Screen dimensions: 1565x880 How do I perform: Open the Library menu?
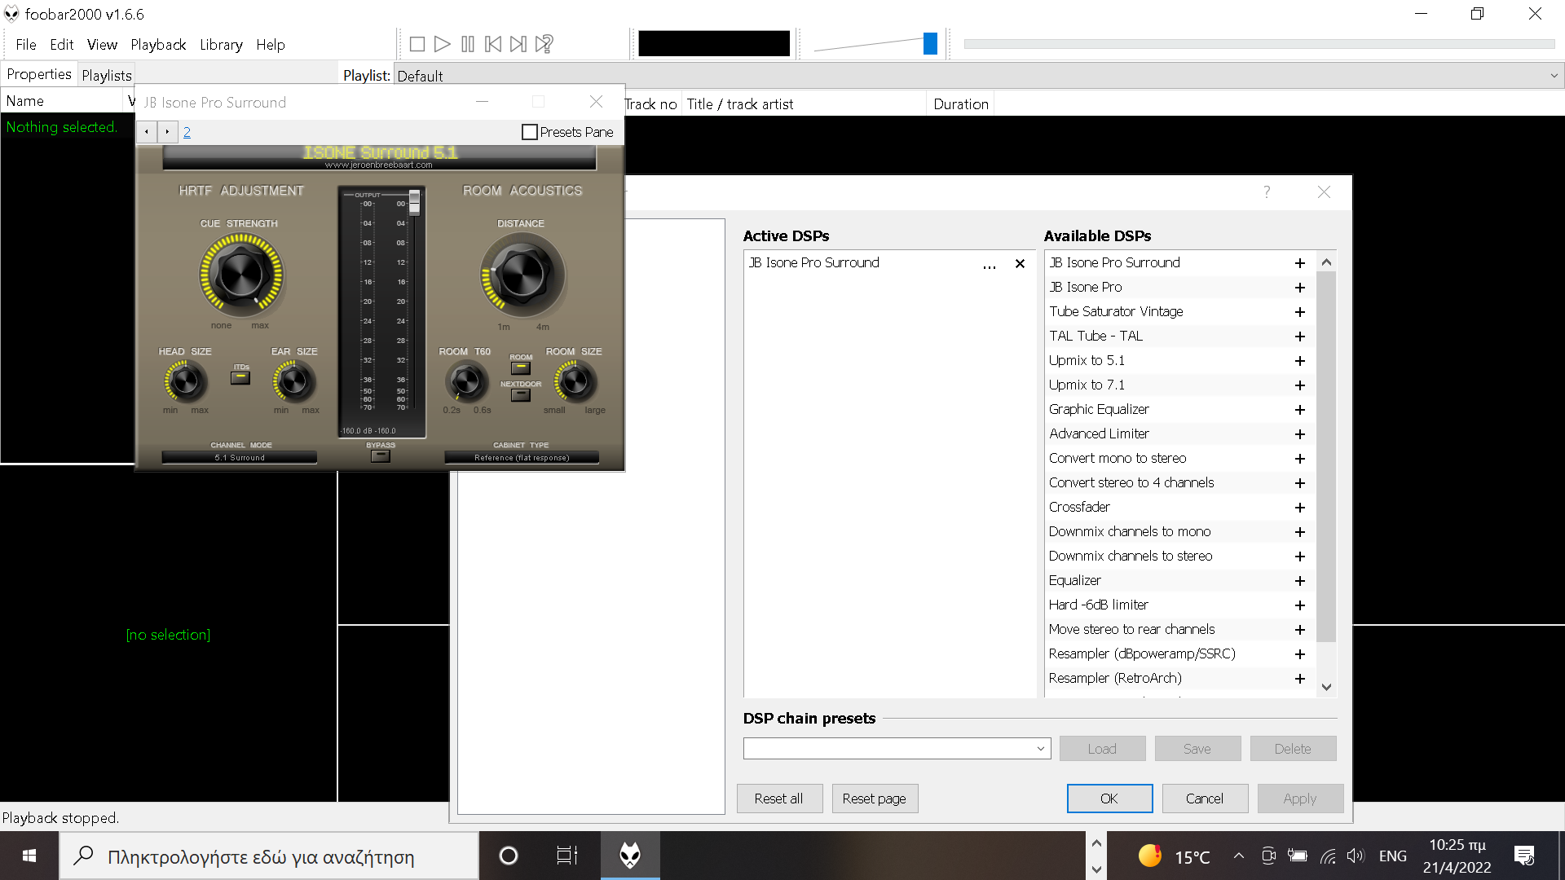(x=221, y=45)
